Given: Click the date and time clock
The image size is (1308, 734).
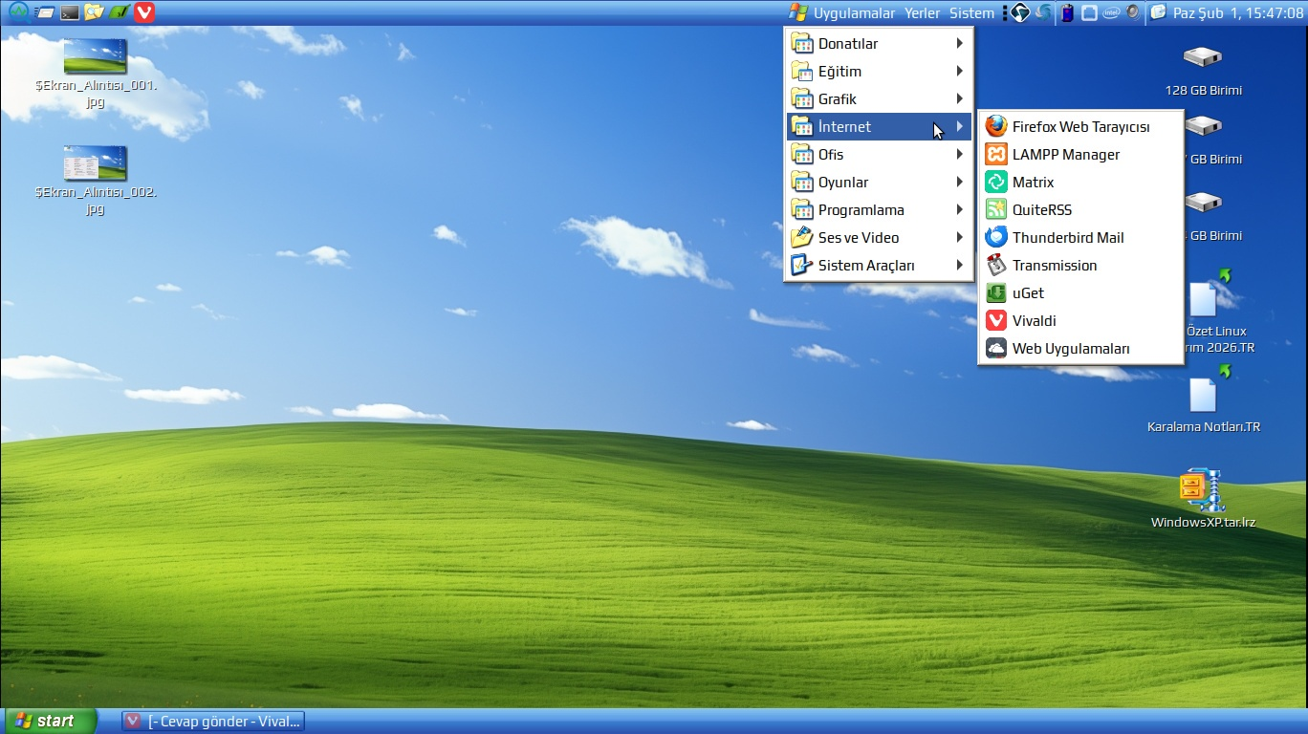Looking at the screenshot, I should coord(1238,12).
